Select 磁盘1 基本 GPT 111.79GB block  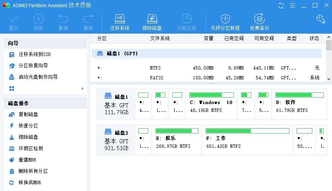pyautogui.click(x=115, y=104)
